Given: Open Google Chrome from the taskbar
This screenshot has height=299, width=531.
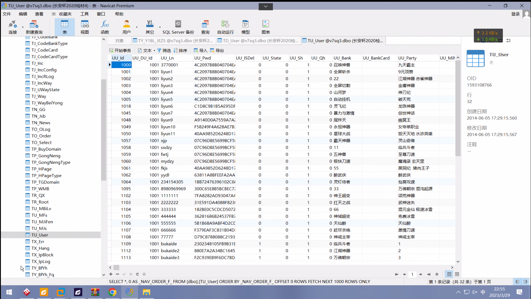Looking at the screenshot, I should click(x=112, y=292).
